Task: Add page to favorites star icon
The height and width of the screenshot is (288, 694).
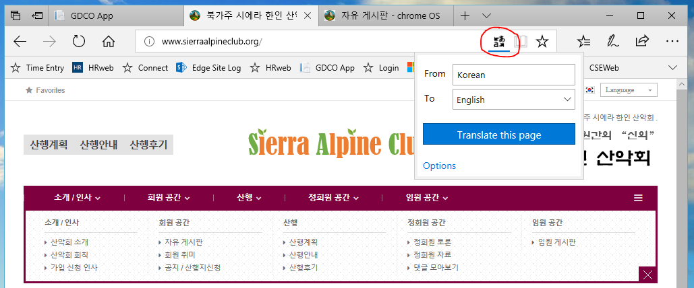Action: [542, 42]
